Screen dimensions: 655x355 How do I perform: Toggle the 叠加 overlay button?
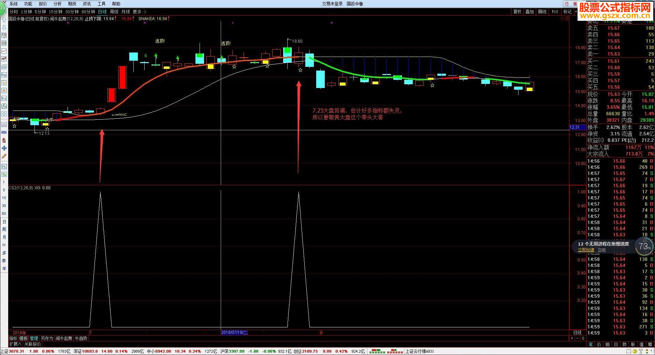click(x=530, y=12)
